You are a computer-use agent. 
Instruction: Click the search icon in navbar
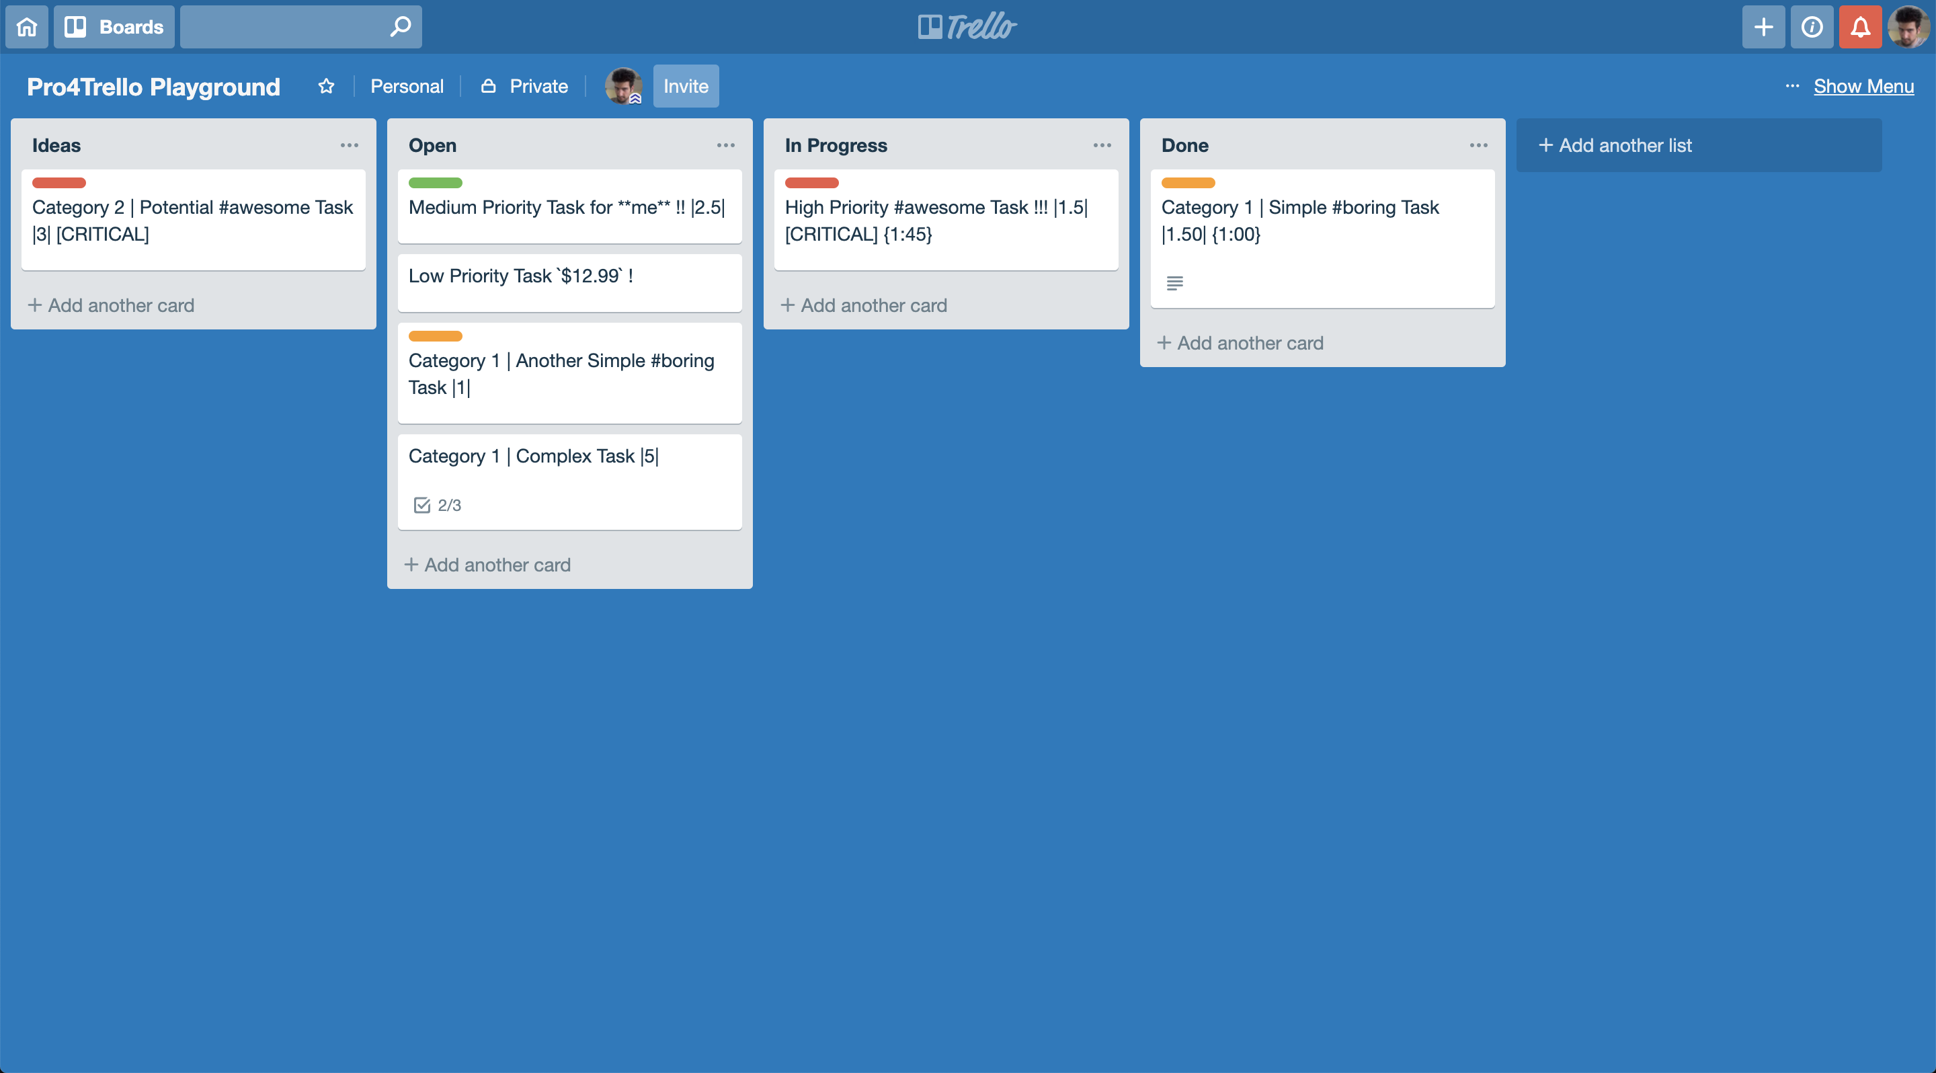point(400,25)
